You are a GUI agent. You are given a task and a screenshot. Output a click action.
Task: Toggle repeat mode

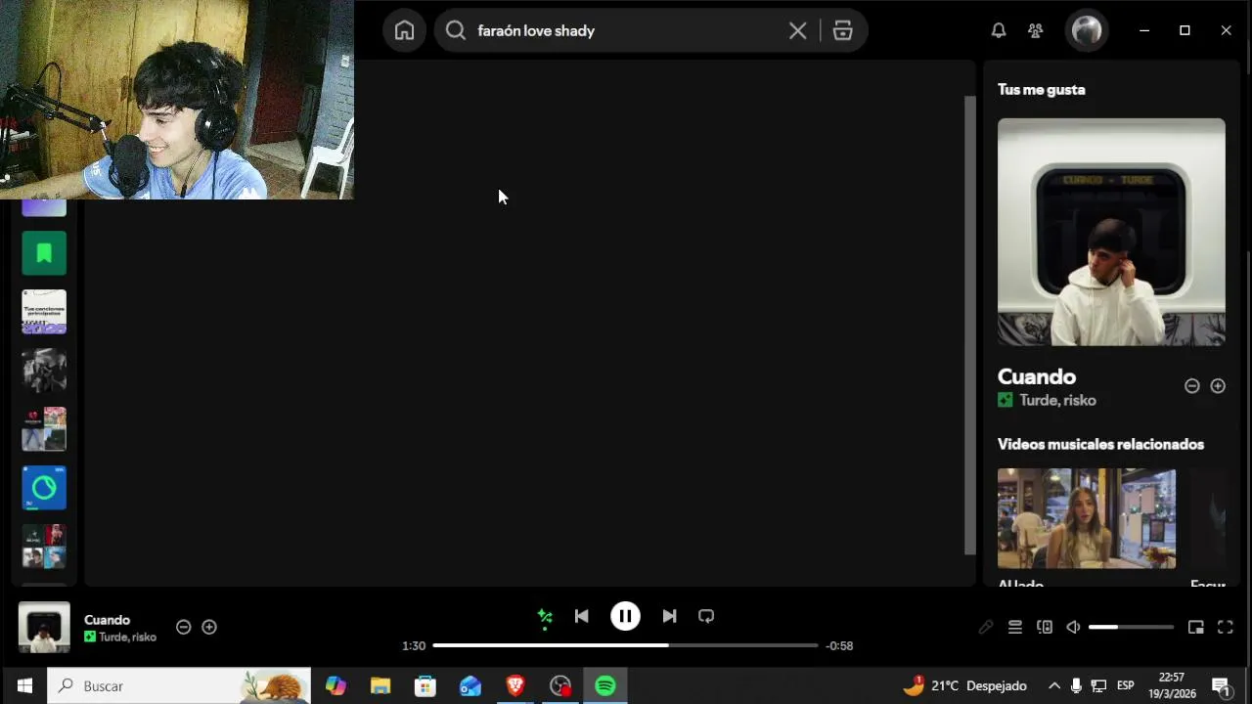(x=706, y=616)
